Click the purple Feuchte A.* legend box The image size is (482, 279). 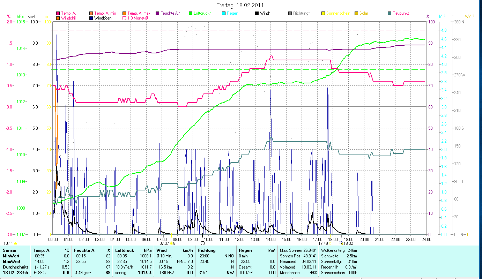pyautogui.click(x=157, y=13)
